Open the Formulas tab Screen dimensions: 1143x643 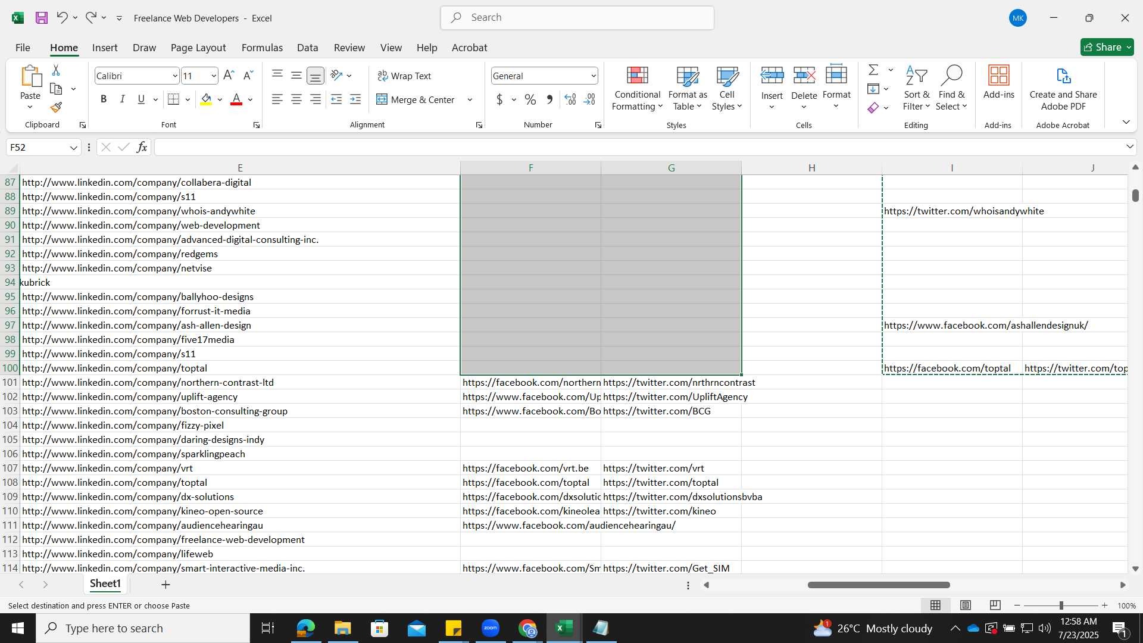pyautogui.click(x=262, y=47)
